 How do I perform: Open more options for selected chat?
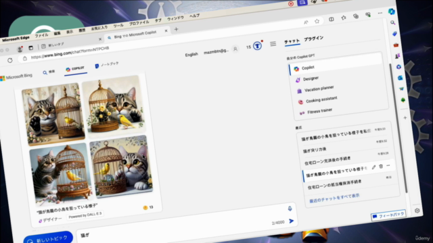(x=388, y=165)
